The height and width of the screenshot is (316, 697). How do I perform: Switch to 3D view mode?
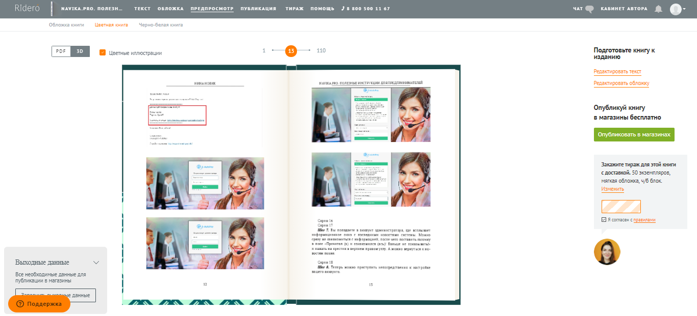click(x=80, y=51)
